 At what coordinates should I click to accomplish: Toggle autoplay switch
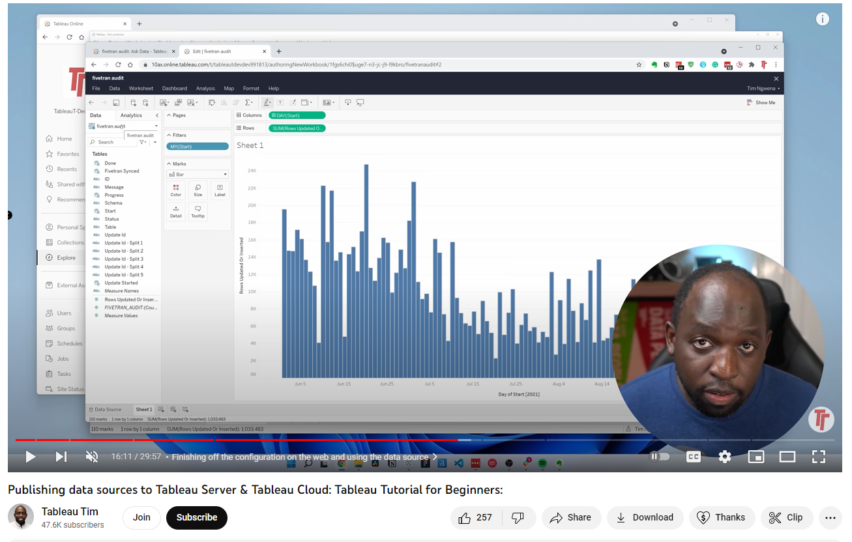pos(660,457)
